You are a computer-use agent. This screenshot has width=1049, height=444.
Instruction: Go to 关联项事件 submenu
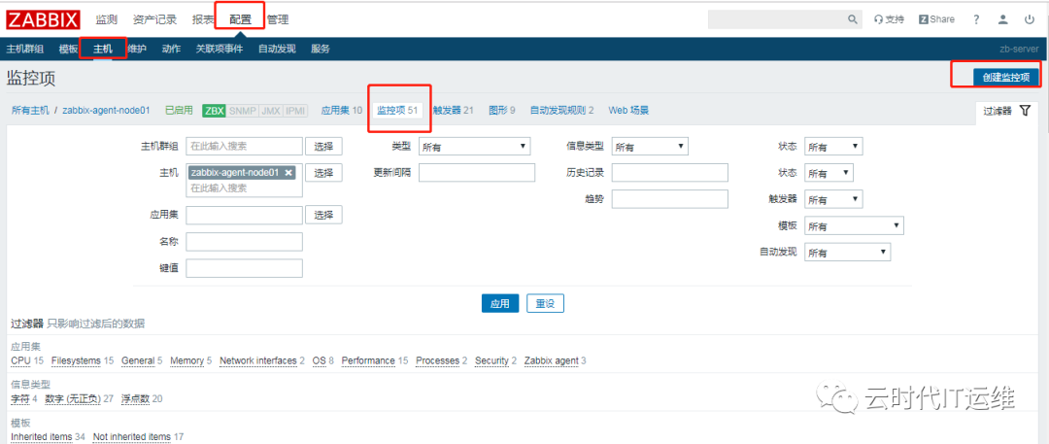pos(220,49)
